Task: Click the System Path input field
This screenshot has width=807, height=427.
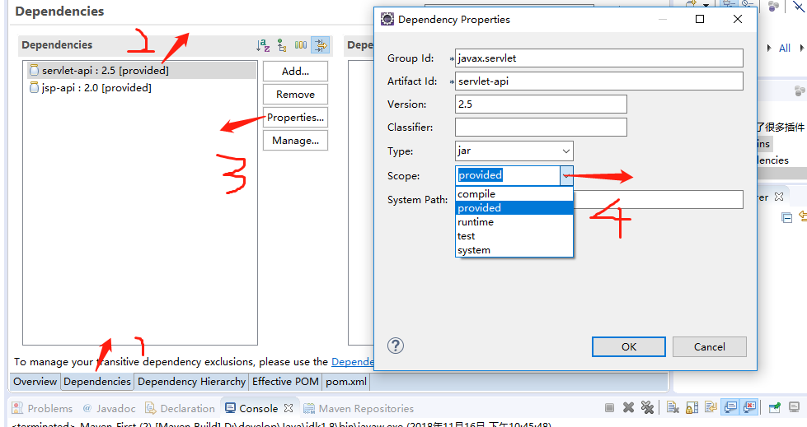Action: (x=659, y=199)
